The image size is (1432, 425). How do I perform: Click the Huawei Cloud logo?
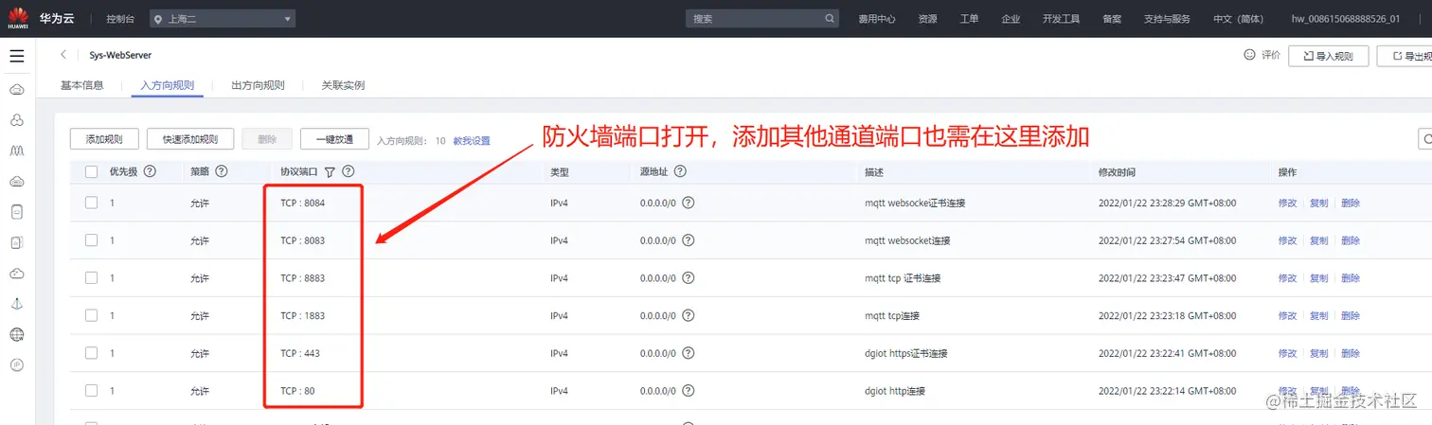18,18
